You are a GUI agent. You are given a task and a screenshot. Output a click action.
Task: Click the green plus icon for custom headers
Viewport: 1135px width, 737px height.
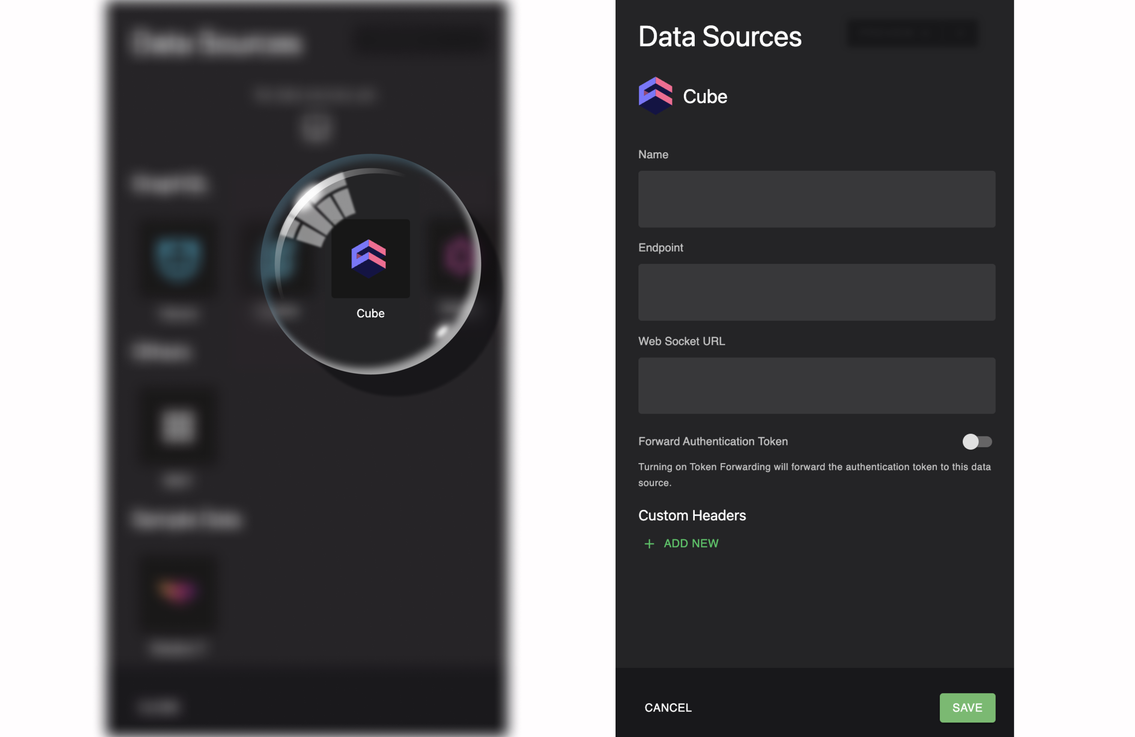(649, 543)
